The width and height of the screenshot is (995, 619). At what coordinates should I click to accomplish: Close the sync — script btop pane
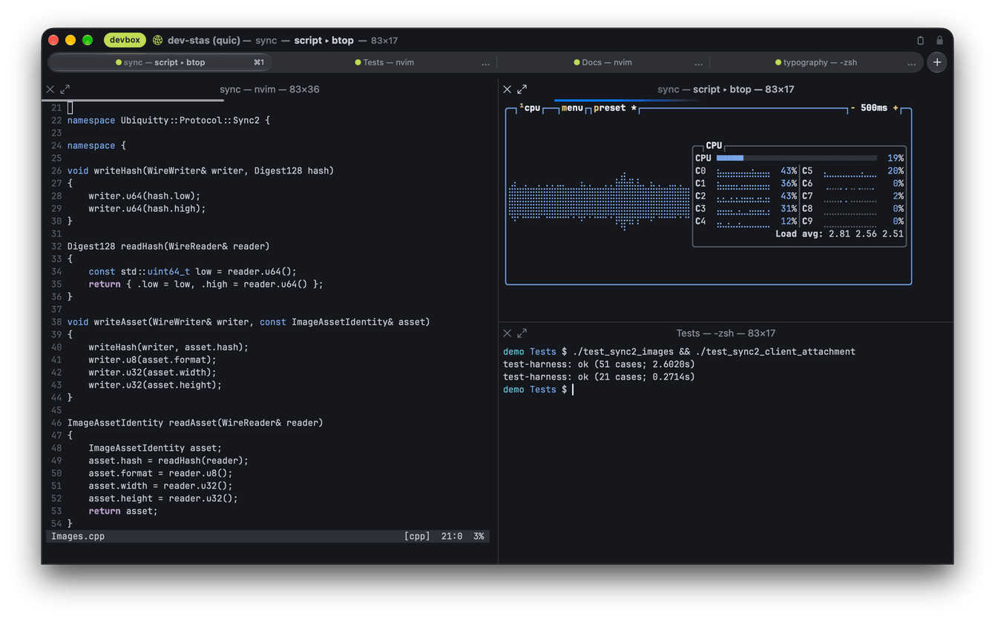pyautogui.click(x=508, y=89)
